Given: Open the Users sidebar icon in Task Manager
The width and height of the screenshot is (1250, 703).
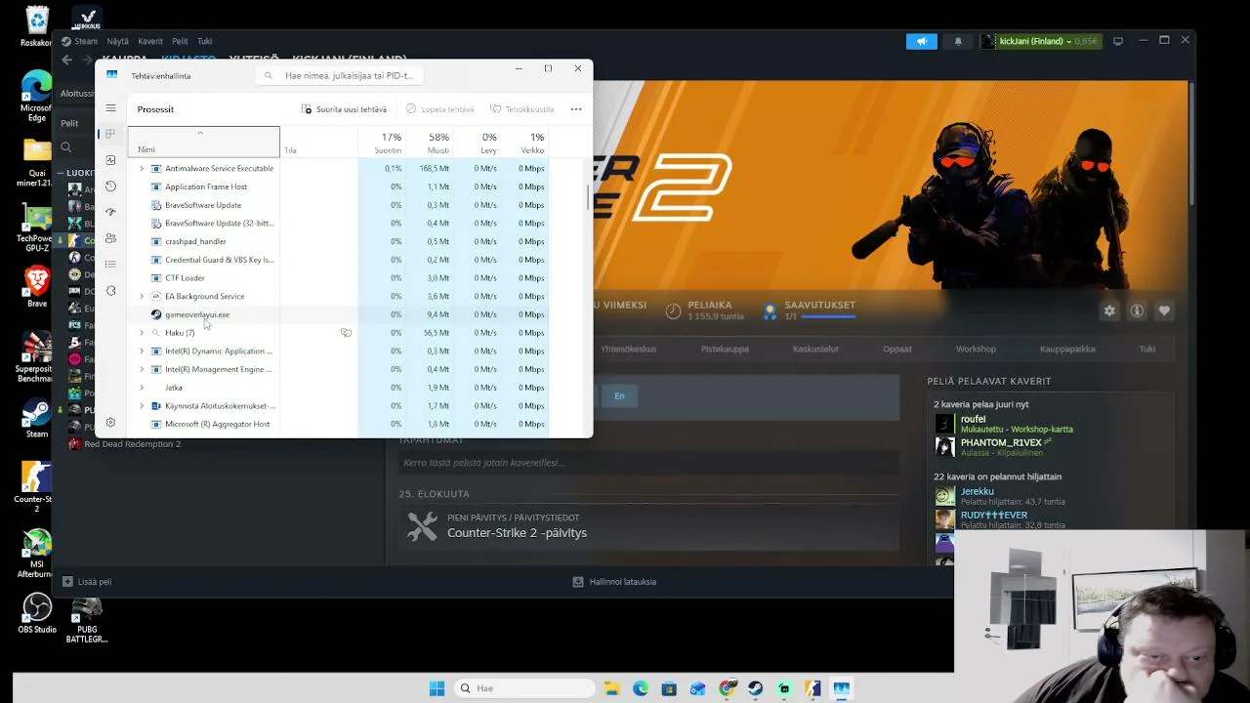Looking at the screenshot, I should point(110,238).
